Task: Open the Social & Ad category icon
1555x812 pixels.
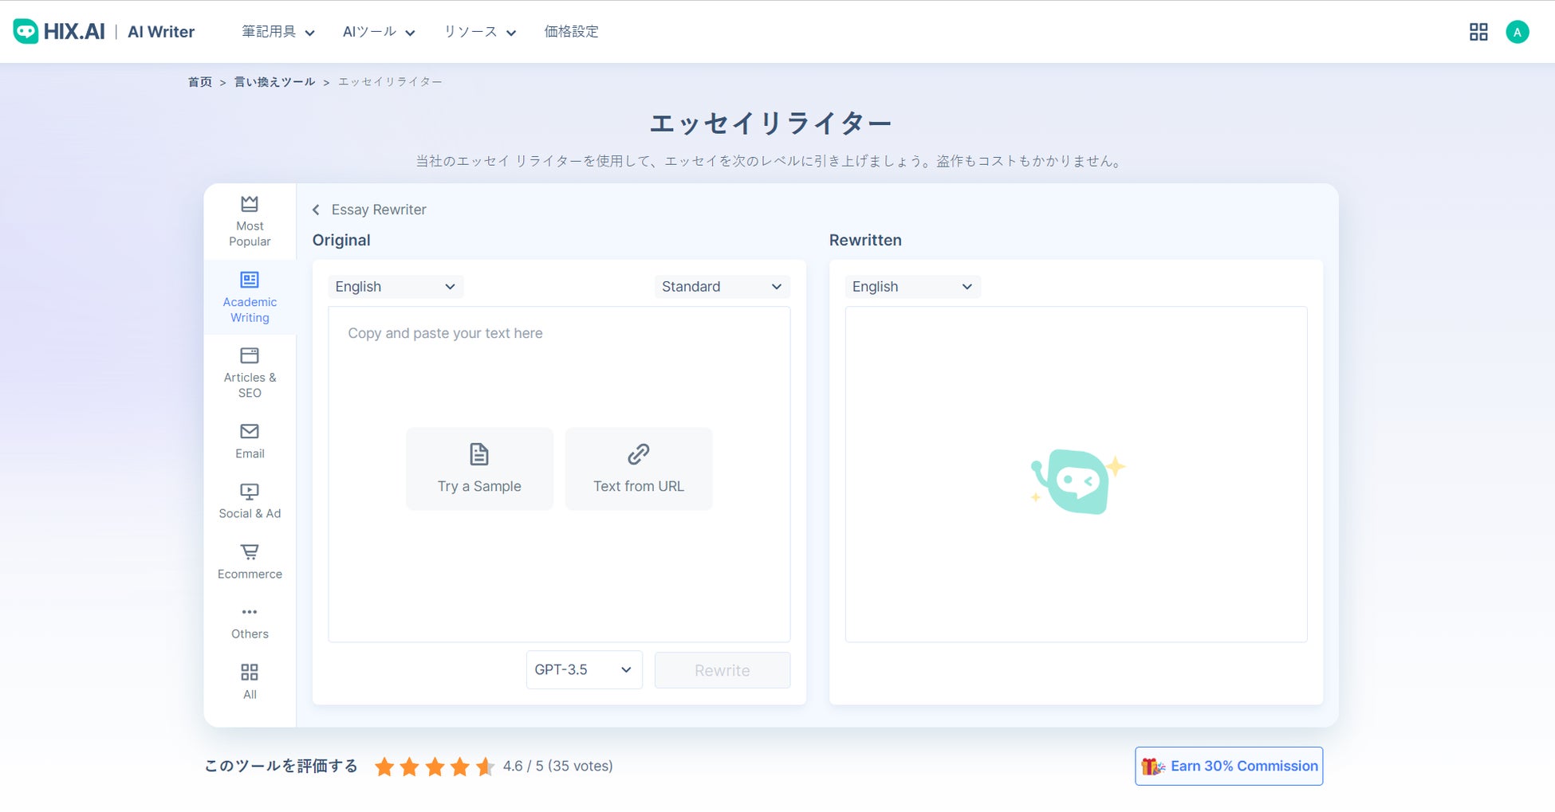Action: (250, 492)
